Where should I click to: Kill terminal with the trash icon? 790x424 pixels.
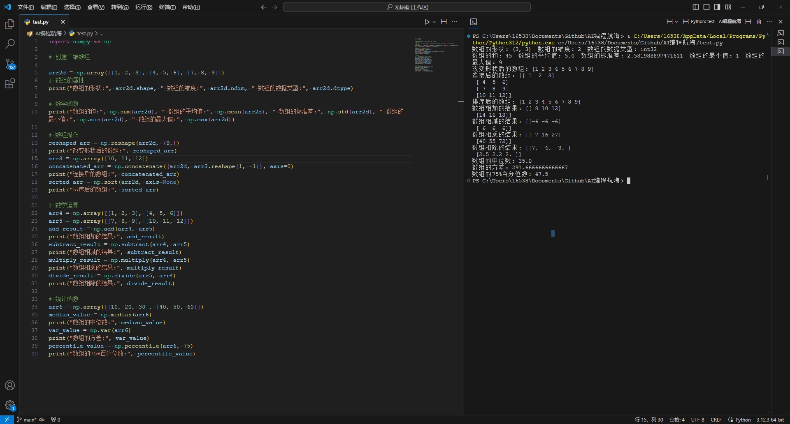(x=759, y=21)
